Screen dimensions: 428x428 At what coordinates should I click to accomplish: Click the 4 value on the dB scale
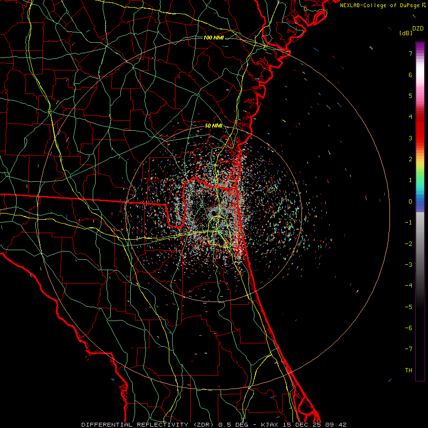tap(410, 117)
